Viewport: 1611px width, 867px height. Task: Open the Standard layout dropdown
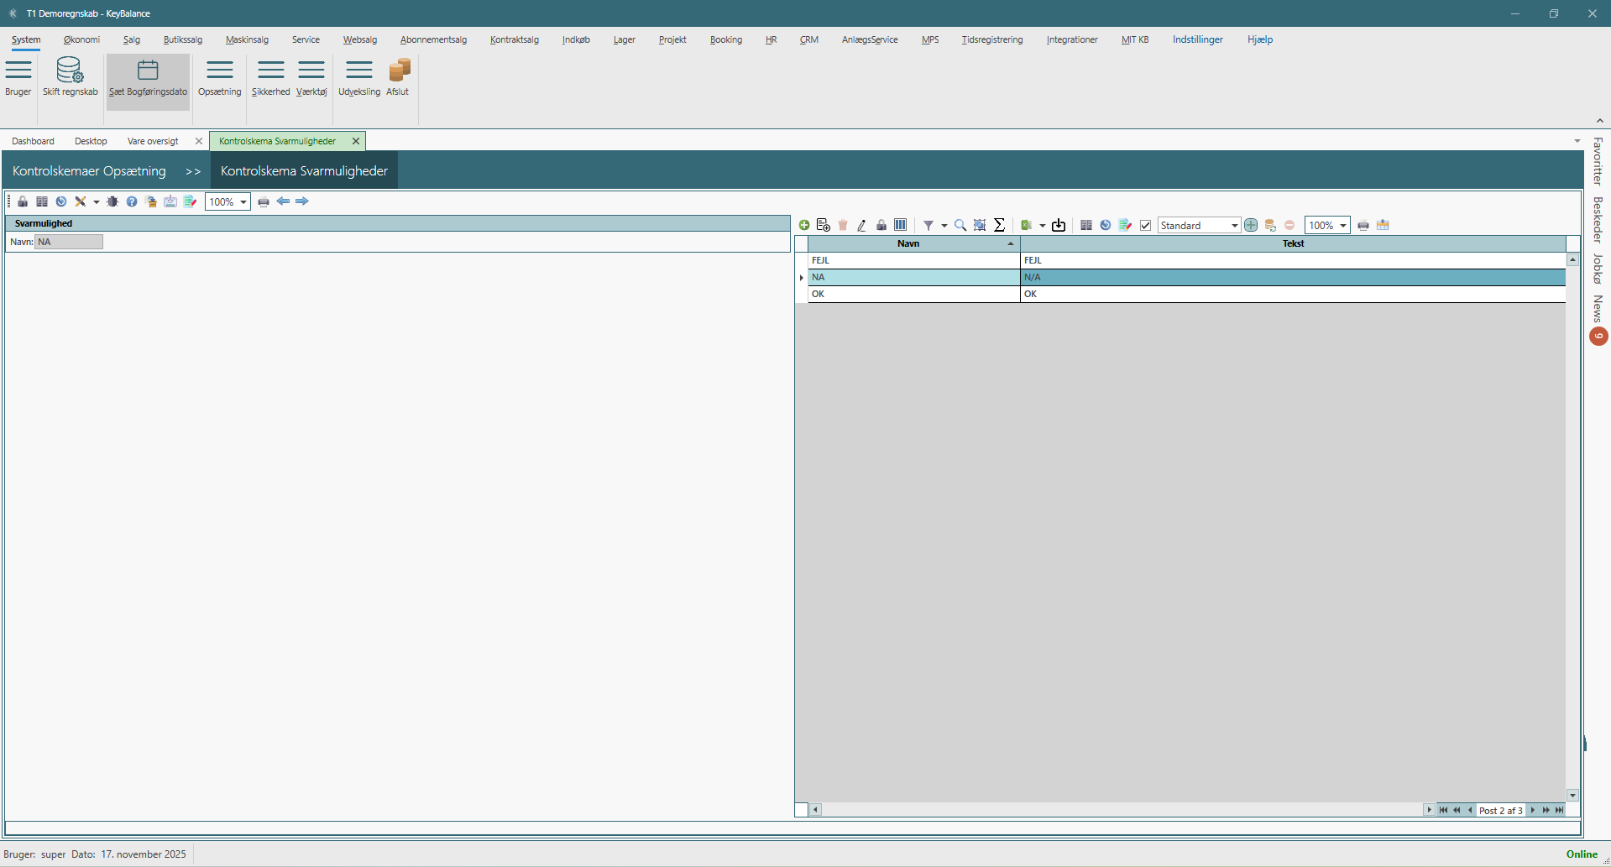click(x=1234, y=225)
